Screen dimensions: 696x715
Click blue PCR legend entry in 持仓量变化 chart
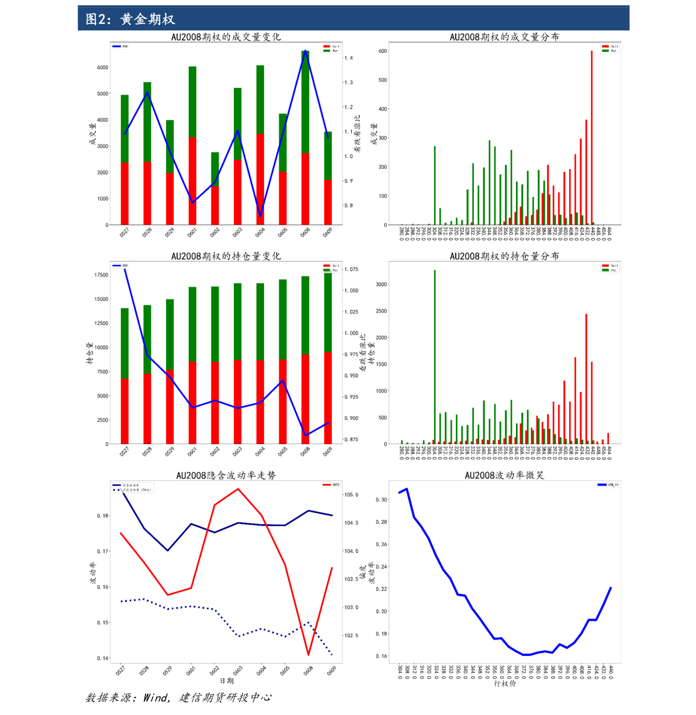[x=117, y=266]
